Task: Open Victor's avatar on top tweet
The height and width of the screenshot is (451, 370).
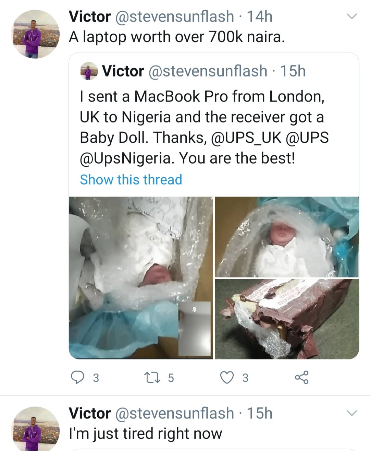Action: [x=36, y=34]
